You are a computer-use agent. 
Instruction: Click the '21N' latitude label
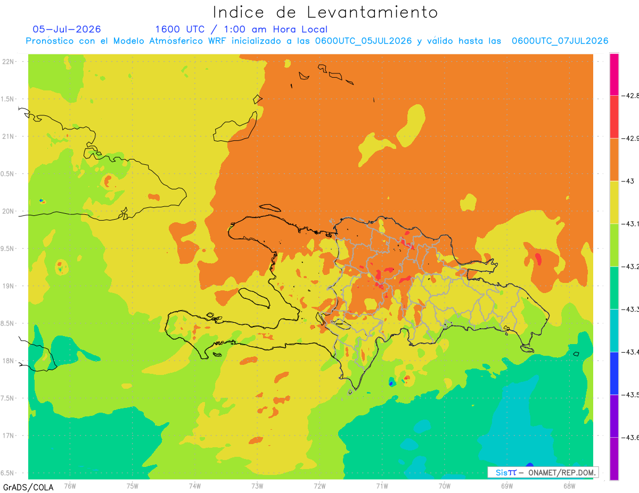(x=9, y=136)
